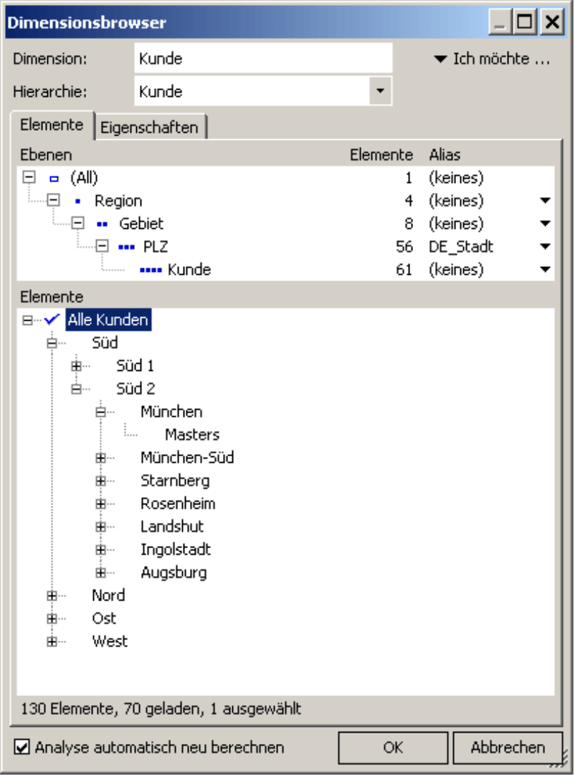Viewport: 574px width, 775px height.
Task: Click the Kunde level four-dot icon
Action: pyautogui.click(x=151, y=270)
